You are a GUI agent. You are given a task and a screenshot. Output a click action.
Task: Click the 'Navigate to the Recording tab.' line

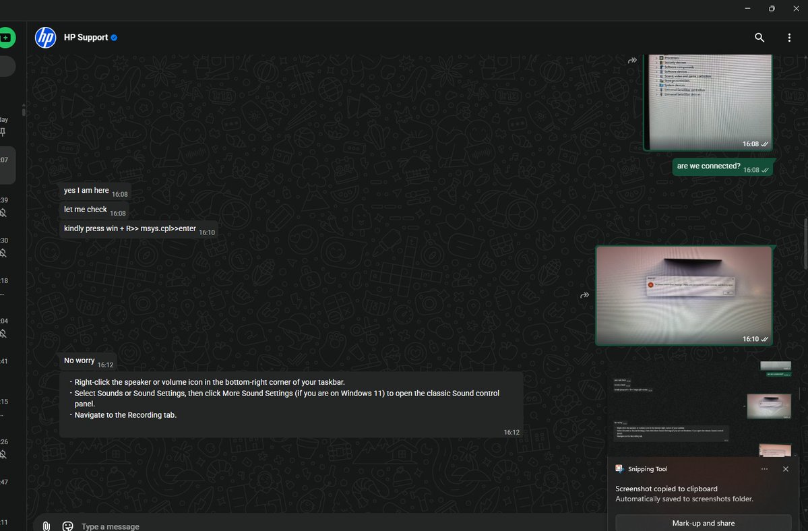(125, 415)
